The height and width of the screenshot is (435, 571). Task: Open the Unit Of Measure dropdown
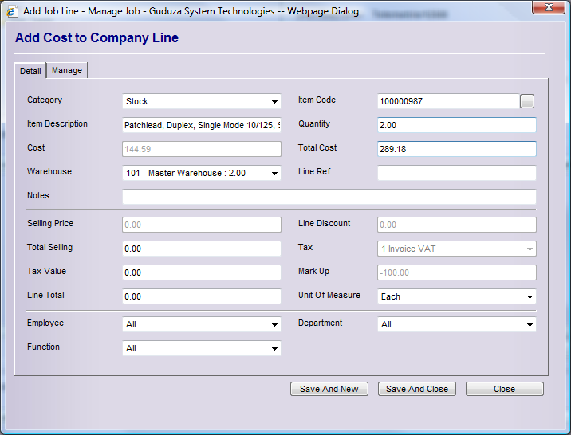point(456,296)
